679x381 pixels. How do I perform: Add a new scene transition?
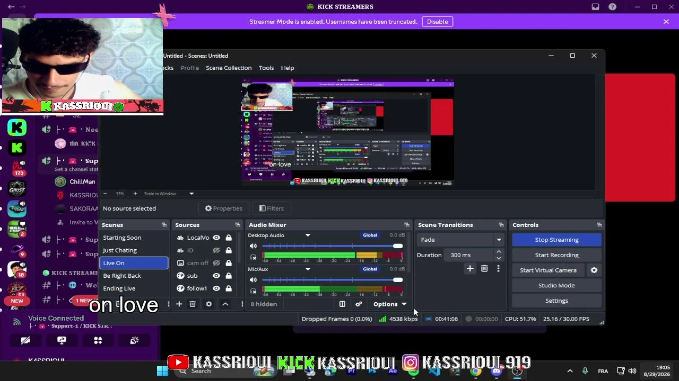click(470, 269)
